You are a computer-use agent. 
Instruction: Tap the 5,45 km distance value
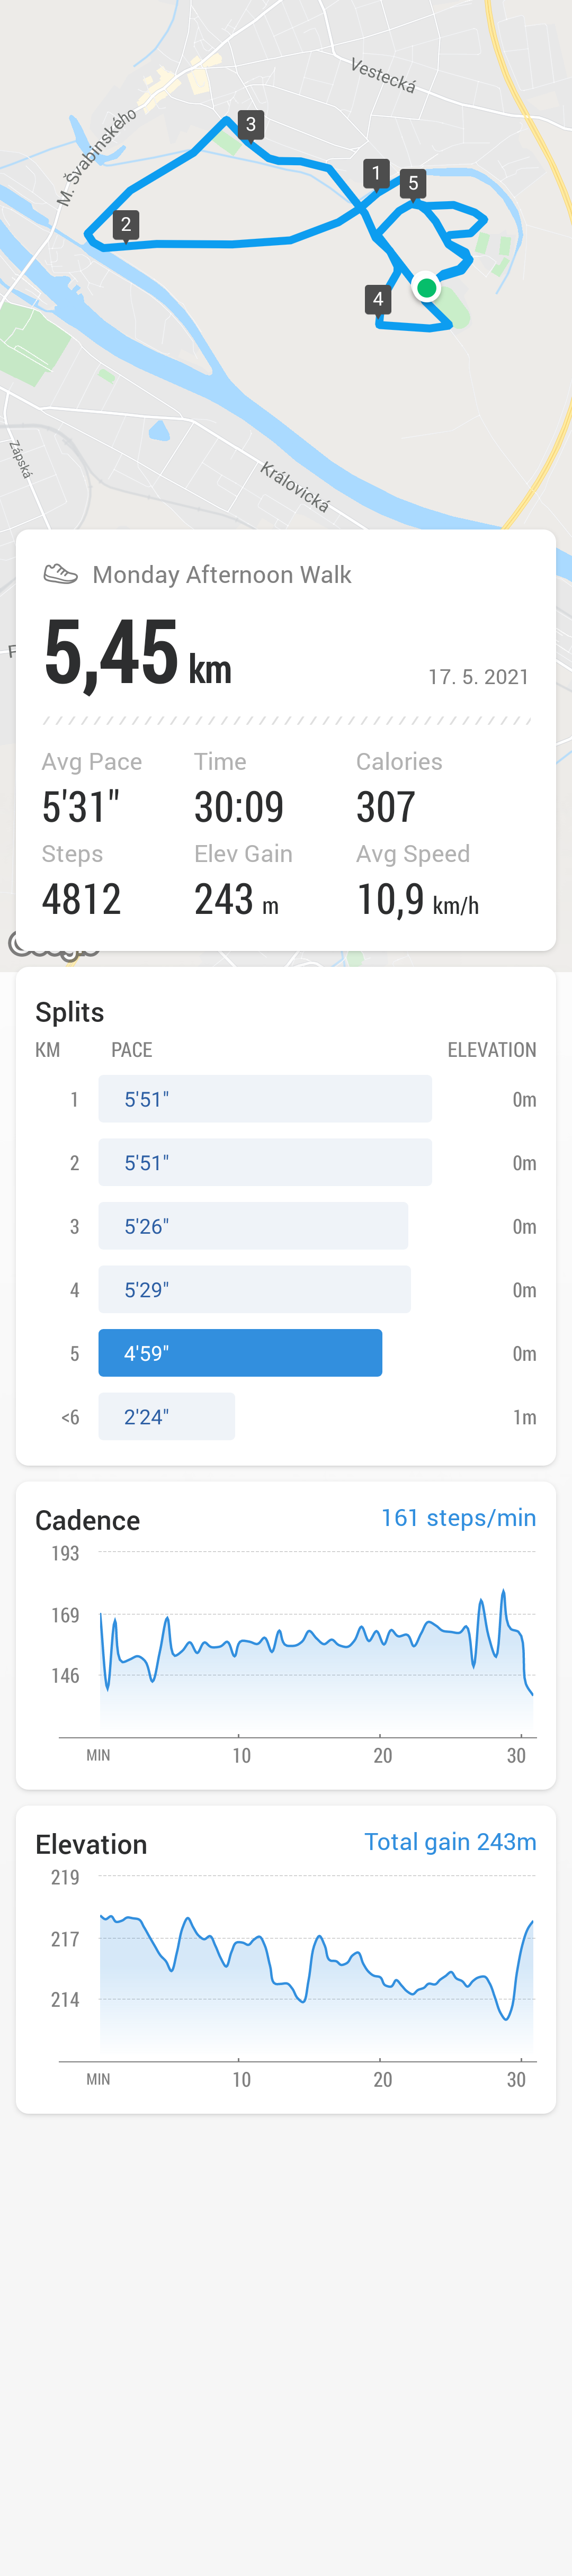(138, 655)
